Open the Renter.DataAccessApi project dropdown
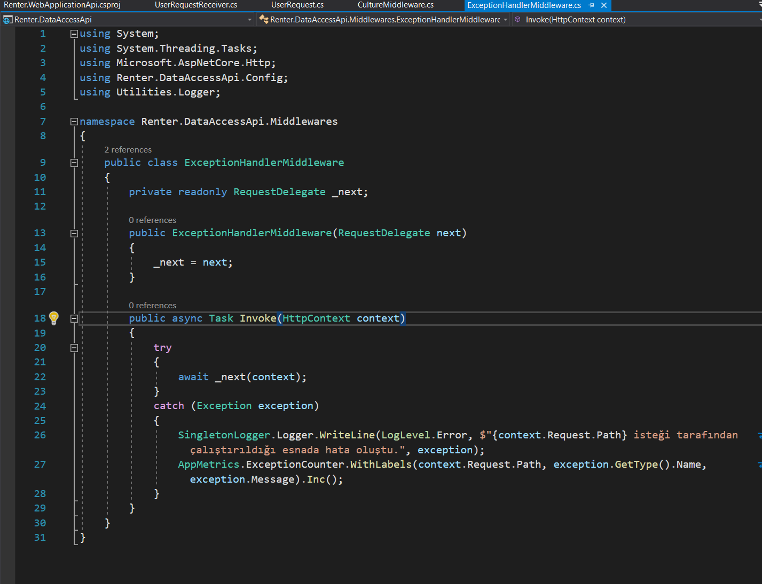 [x=249, y=20]
